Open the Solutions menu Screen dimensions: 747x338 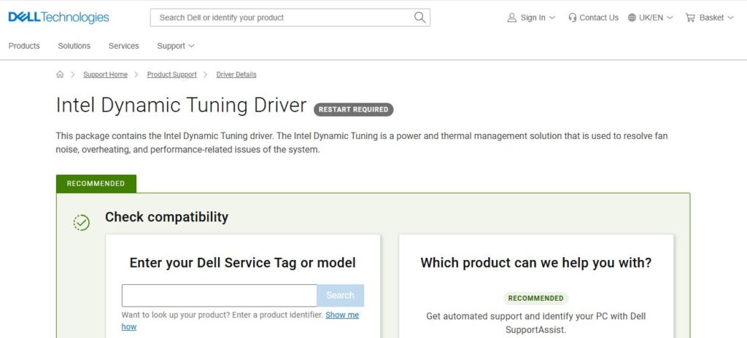tap(74, 46)
